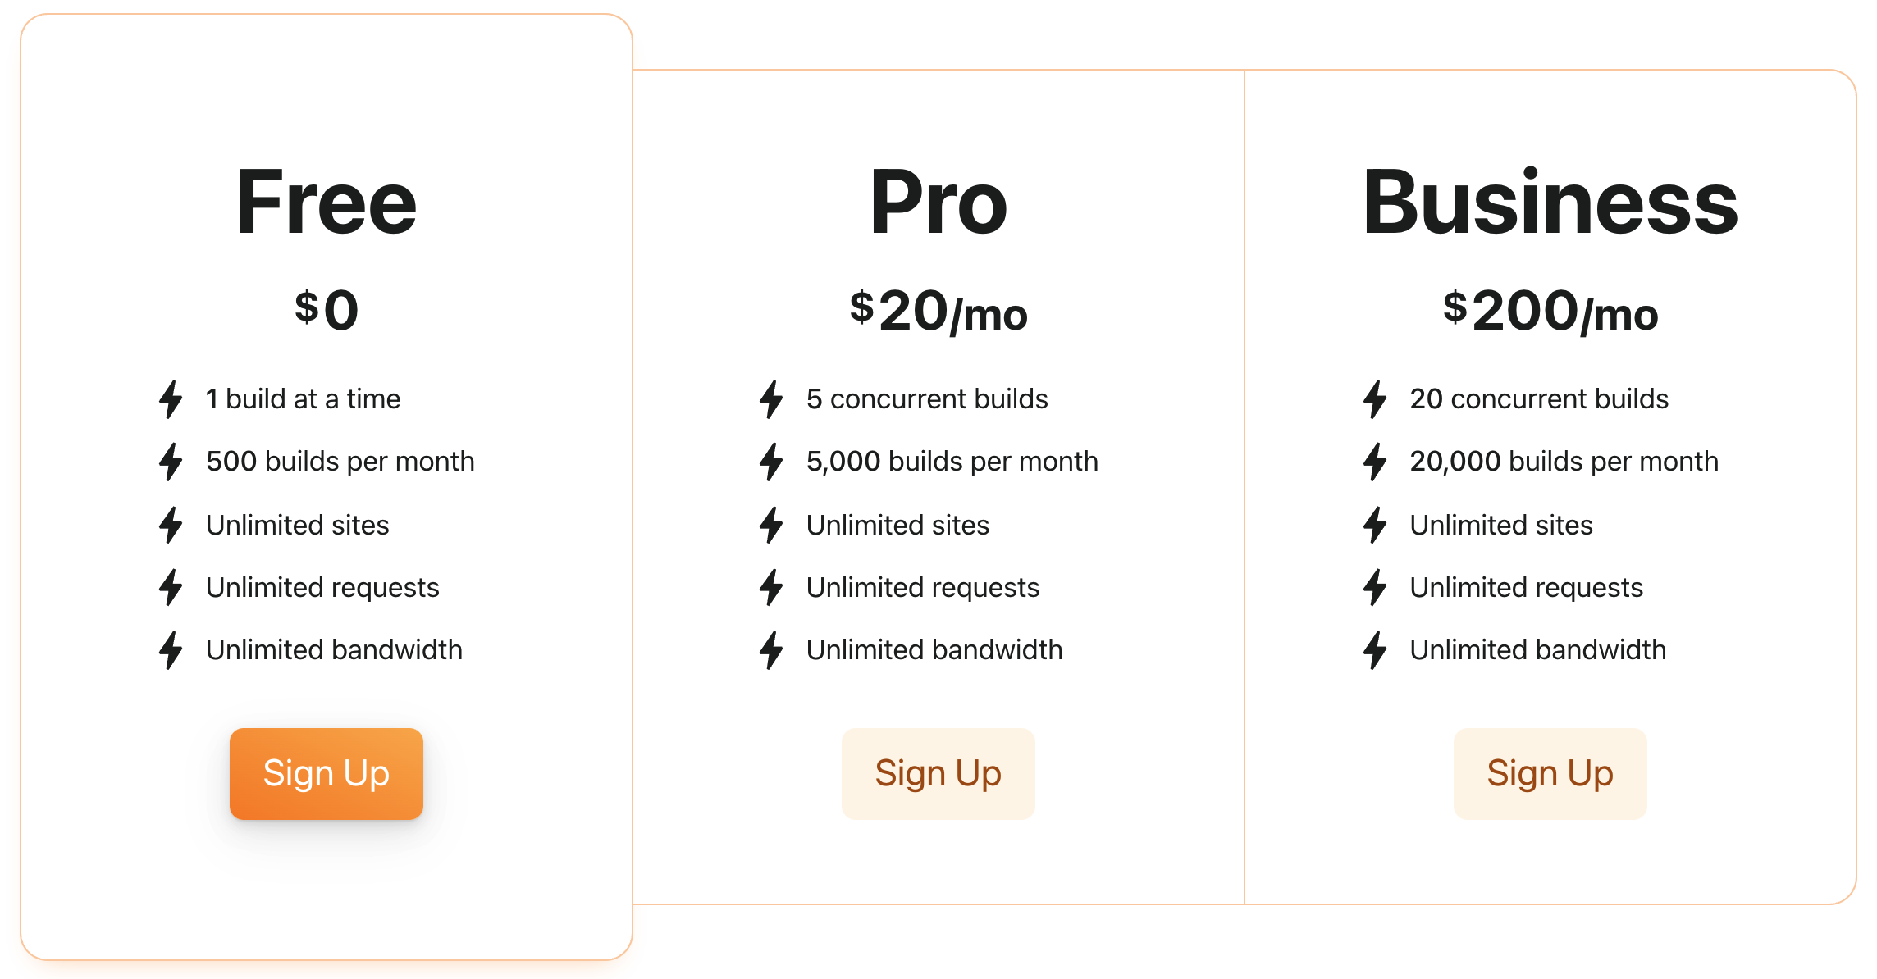Click bolt icon beside Pro plan's Unlimited requests

point(771,588)
